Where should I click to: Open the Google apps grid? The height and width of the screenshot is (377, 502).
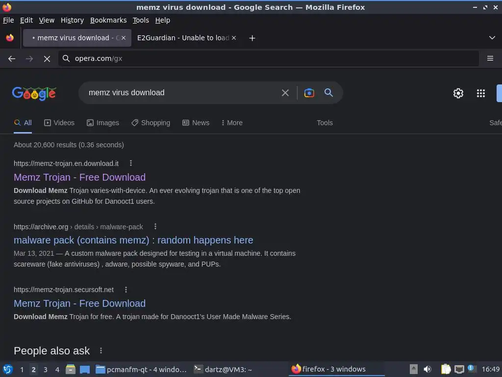480,93
